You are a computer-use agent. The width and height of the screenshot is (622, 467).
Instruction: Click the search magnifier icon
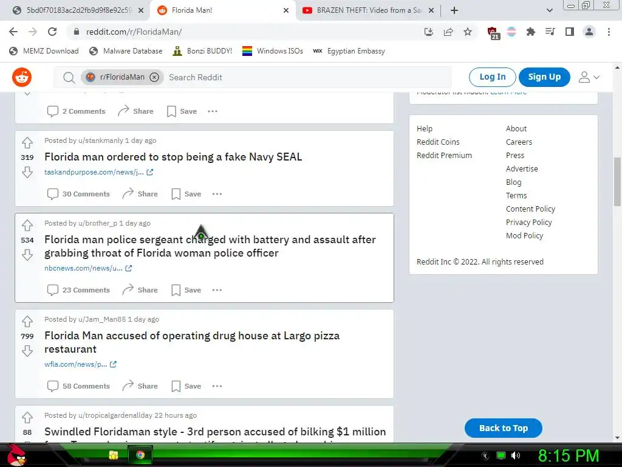point(69,77)
